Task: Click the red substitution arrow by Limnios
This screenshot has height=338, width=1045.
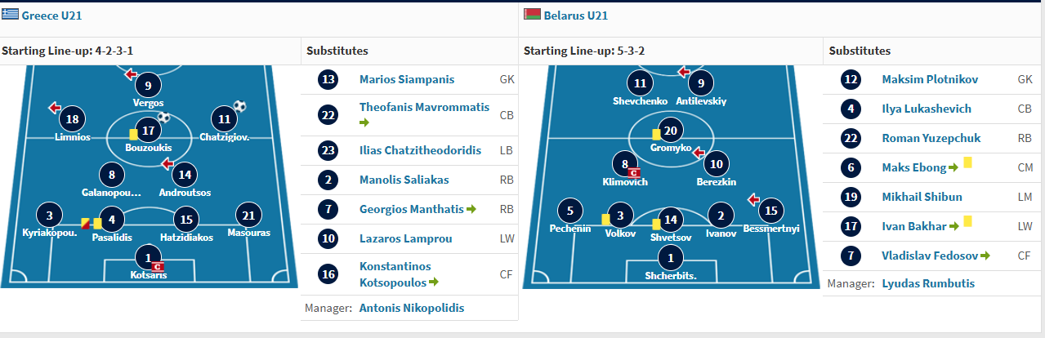Action: tap(55, 107)
